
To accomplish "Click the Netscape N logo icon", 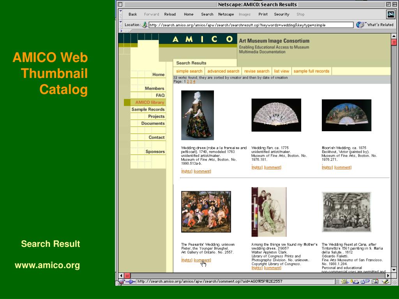I will click(390, 14).
